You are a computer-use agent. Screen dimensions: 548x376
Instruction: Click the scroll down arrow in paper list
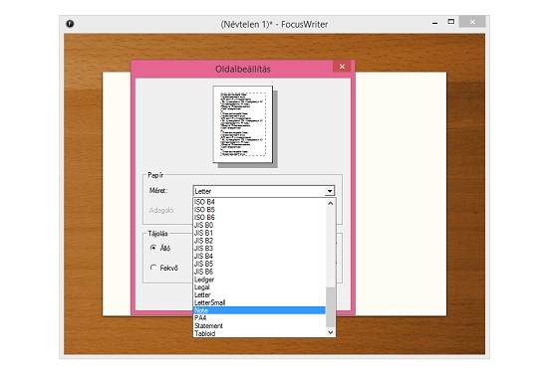point(330,332)
